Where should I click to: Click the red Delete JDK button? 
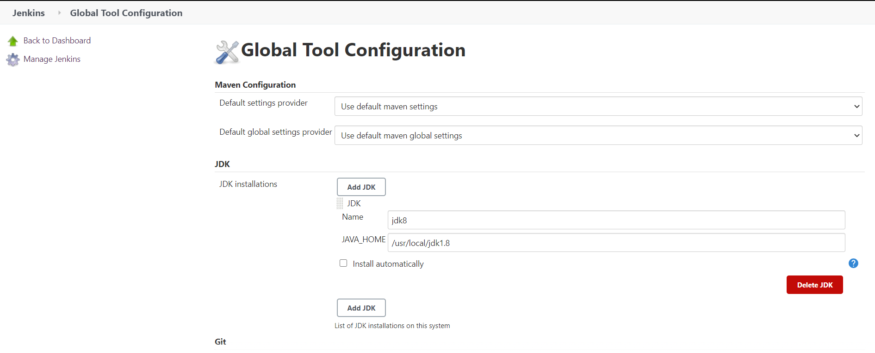(815, 285)
